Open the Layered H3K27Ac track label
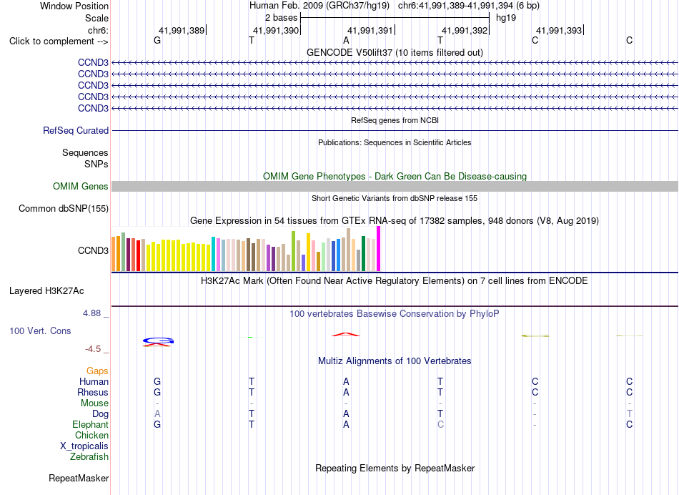 [x=46, y=291]
